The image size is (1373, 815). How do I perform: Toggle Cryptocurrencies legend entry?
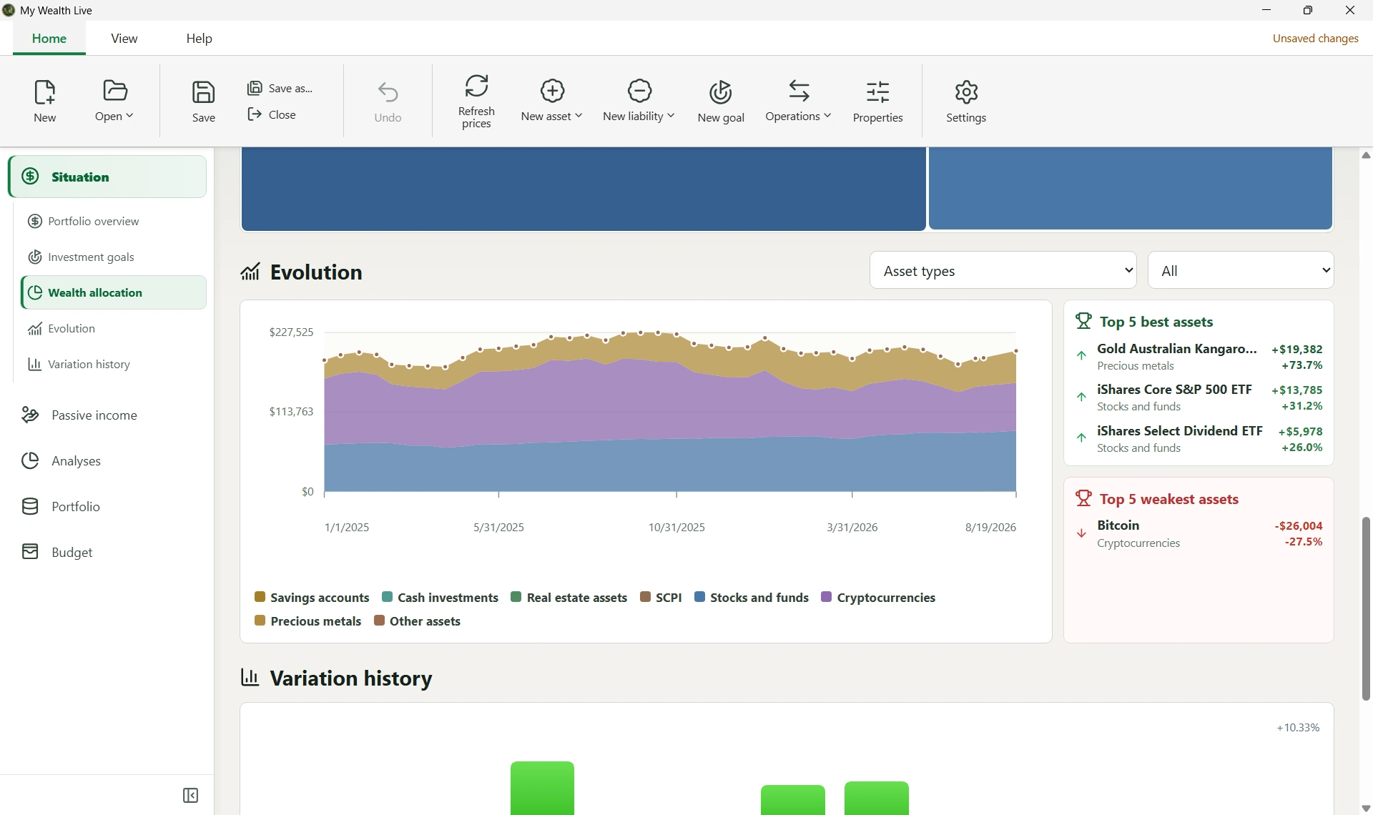pyautogui.click(x=878, y=598)
